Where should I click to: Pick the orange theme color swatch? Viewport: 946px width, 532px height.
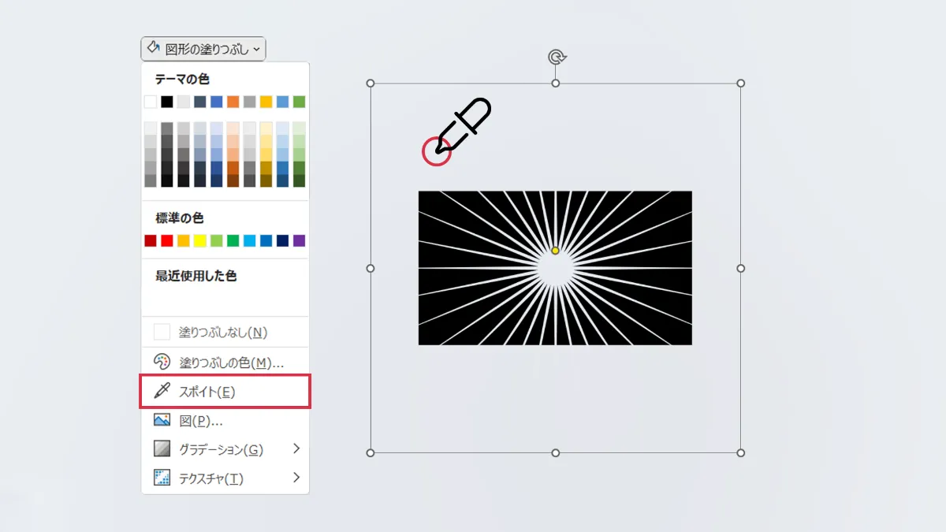coord(233,102)
